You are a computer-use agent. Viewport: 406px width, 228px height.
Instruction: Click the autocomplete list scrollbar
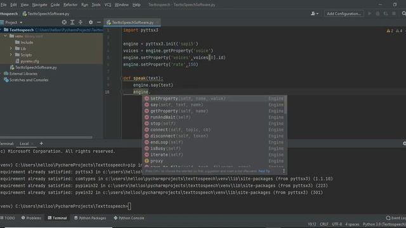pyautogui.click(x=285, y=104)
